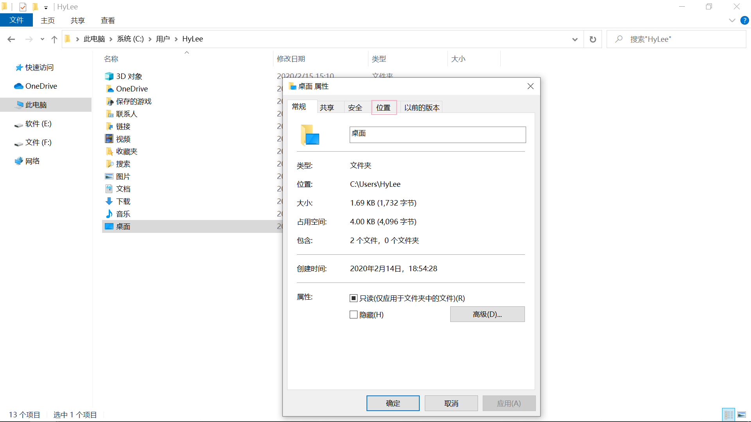Screen dimensions: 751x422
Task: Click the folder name text field
Action: (x=437, y=134)
